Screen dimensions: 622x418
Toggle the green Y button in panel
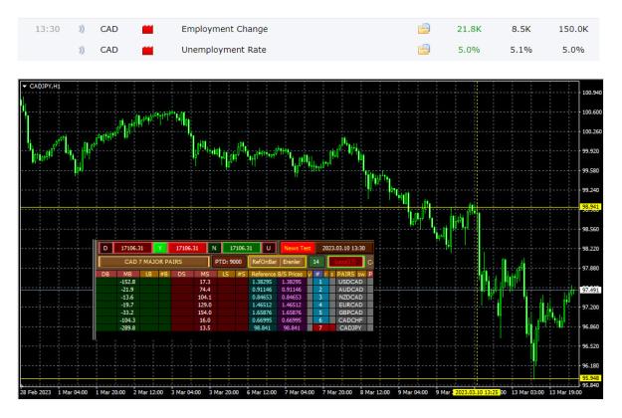pos(160,248)
